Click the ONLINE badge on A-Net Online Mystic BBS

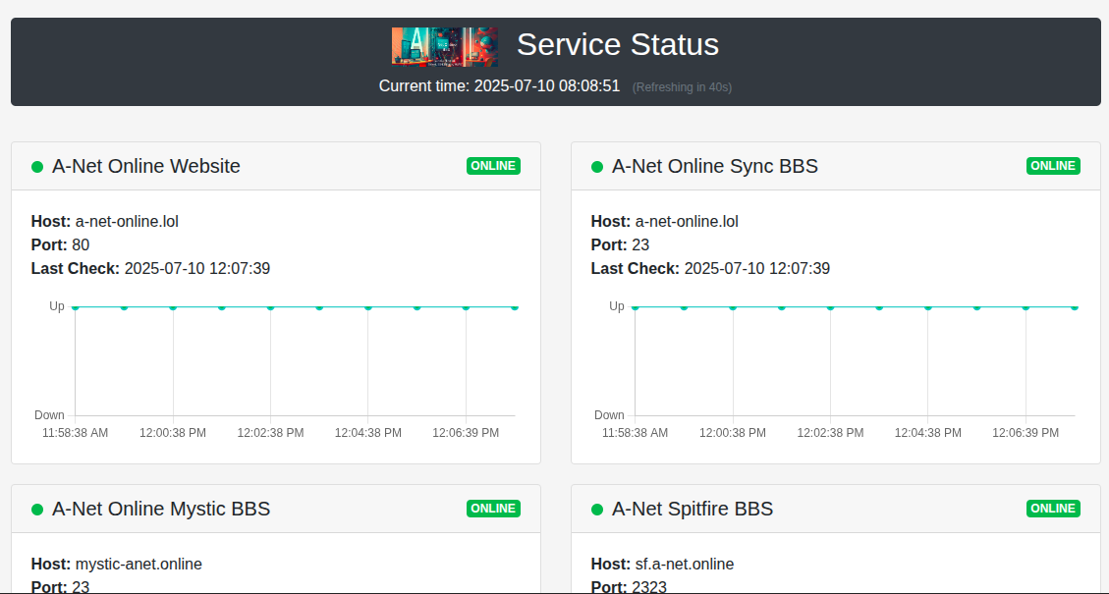(494, 509)
